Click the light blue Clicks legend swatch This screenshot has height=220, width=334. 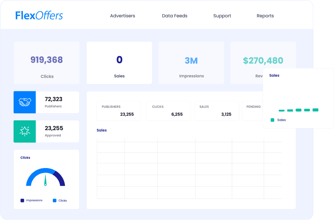(x=54, y=200)
